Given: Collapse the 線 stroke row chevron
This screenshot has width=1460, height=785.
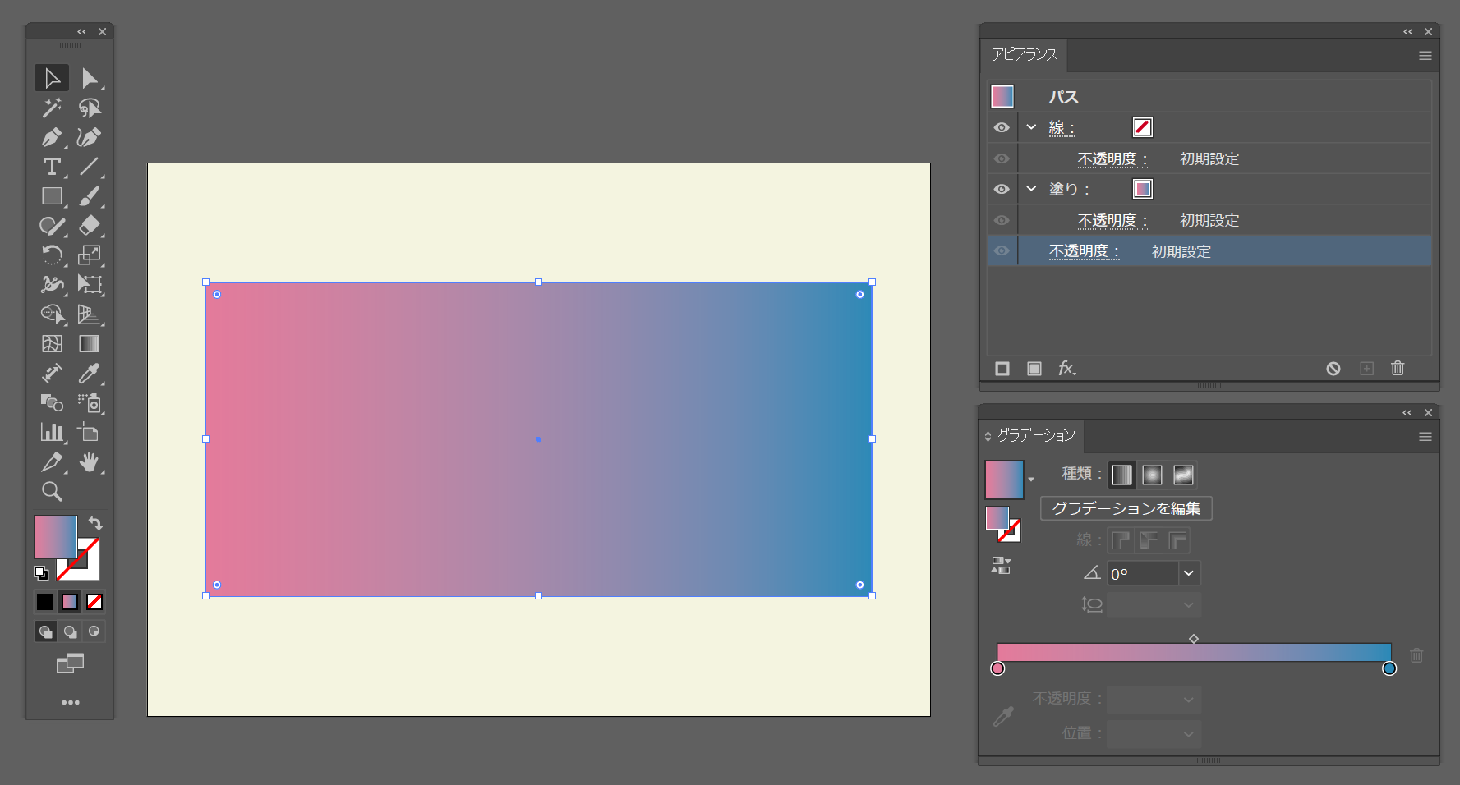Looking at the screenshot, I should coord(1031,127).
